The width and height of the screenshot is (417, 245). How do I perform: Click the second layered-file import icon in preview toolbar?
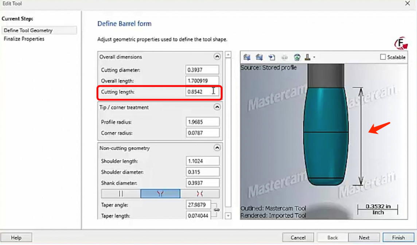click(259, 57)
